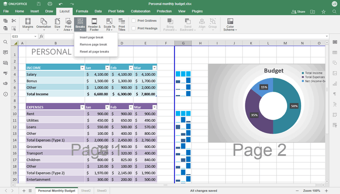Expand the Print Area dropdown

[x=68, y=24]
